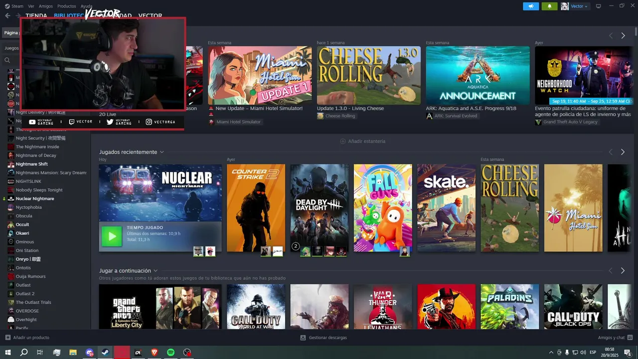638x359 pixels.
Task: Click the Amigos y chat plus icon
Action: [x=630, y=338]
